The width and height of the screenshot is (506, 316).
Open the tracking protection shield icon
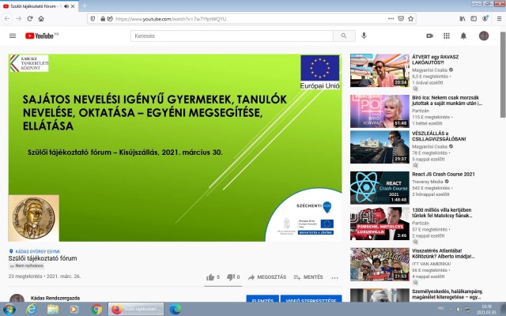point(93,19)
